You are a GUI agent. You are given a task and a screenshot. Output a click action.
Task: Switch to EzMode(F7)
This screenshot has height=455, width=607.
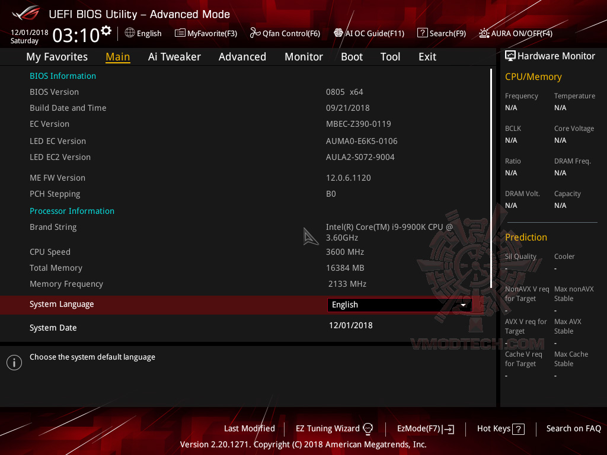[424, 428]
